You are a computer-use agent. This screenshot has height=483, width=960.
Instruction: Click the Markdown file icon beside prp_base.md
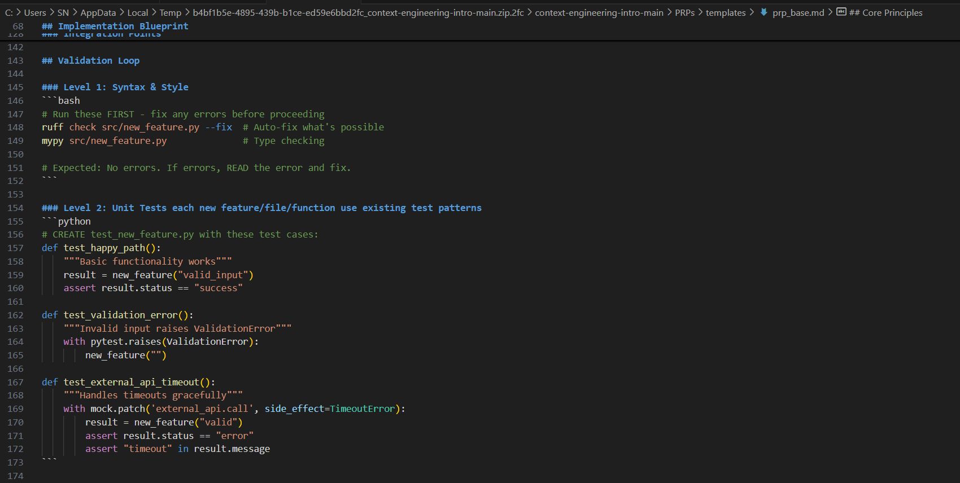(763, 12)
